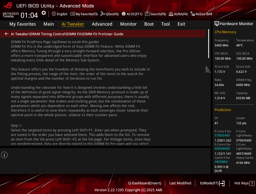Open the Exit tab
The width and height of the screenshot is (256, 194).
click(x=181, y=24)
